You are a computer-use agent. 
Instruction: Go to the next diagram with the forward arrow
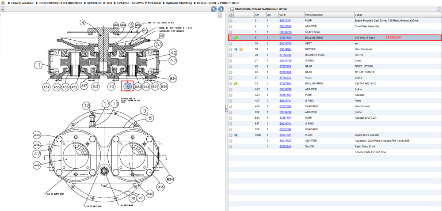pos(221,9)
